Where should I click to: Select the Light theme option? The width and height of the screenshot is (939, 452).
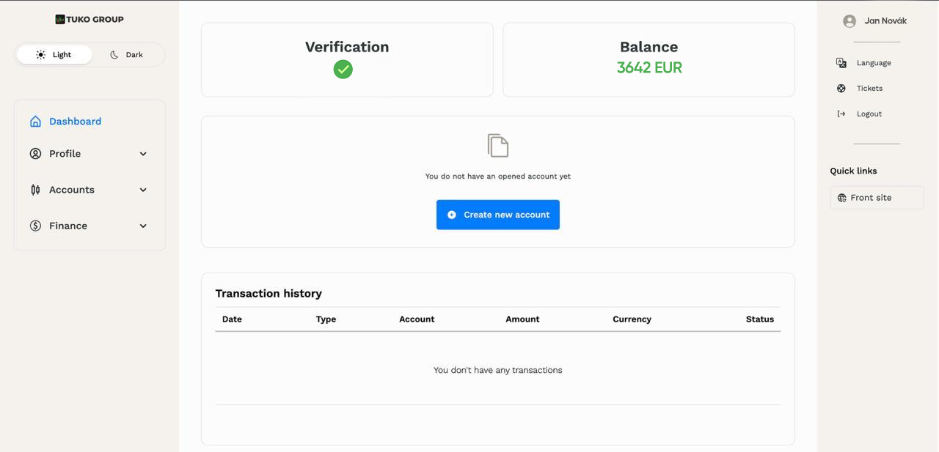[x=54, y=55]
